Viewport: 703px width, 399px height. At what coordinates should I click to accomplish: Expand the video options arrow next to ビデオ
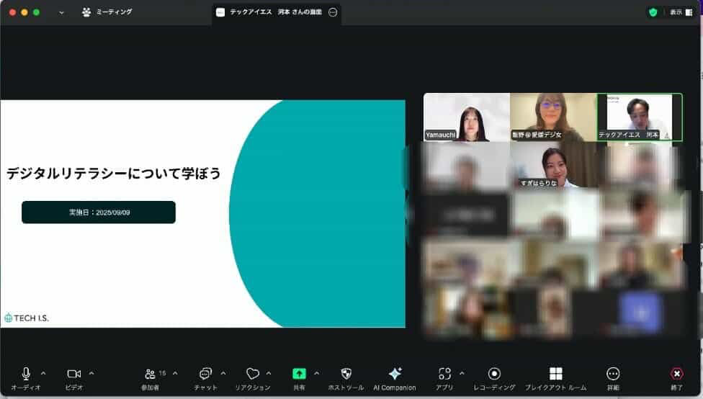coord(91,373)
